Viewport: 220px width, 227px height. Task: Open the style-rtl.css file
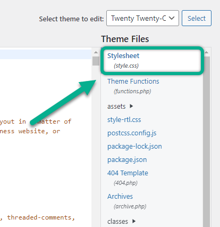click(x=124, y=120)
